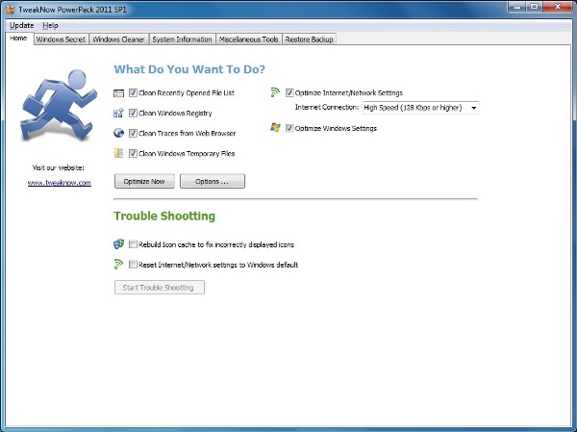577x432 pixels.
Task: Minimize the TweakNow PowerPack window
Action: tap(517, 7)
